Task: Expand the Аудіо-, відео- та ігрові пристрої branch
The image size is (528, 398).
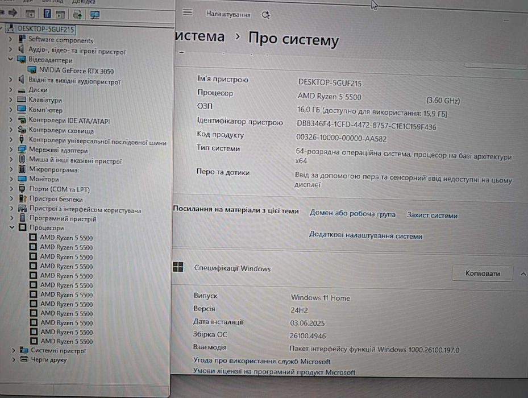Action: pyautogui.click(x=10, y=49)
